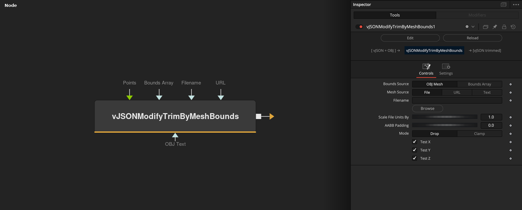Click the Bounds Array input arrow on node
Viewport: 522px width, 210px height.
tap(159, 97)
